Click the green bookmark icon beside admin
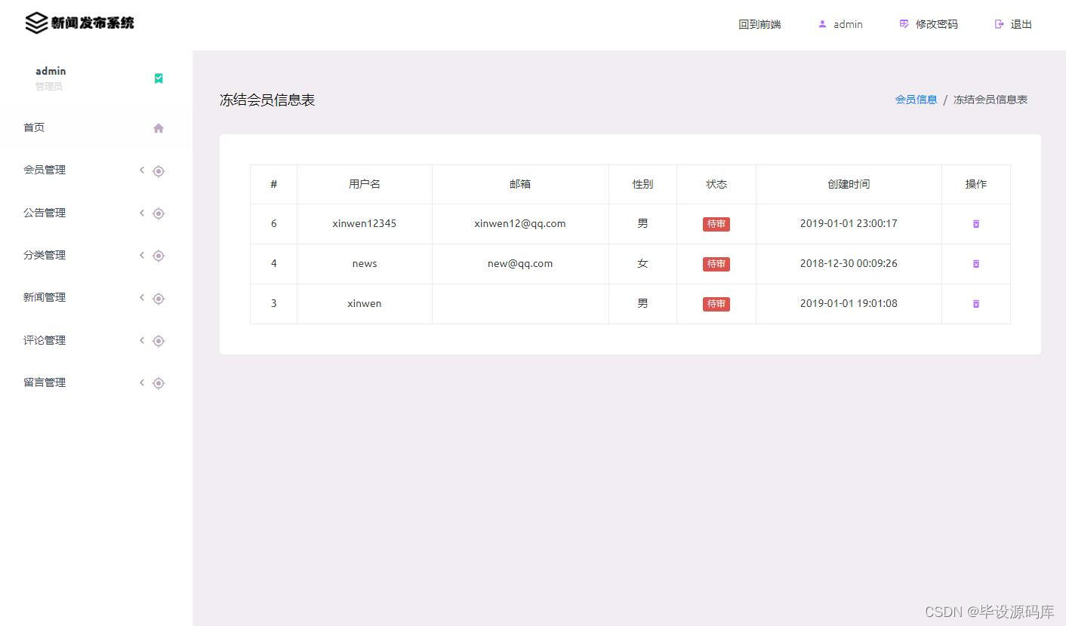The height and width of the screenshot is (626, 1066). click(x=159, y=78)
